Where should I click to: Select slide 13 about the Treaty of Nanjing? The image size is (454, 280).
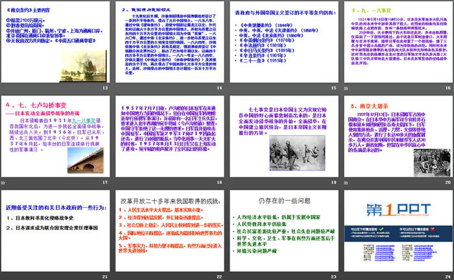55,42
